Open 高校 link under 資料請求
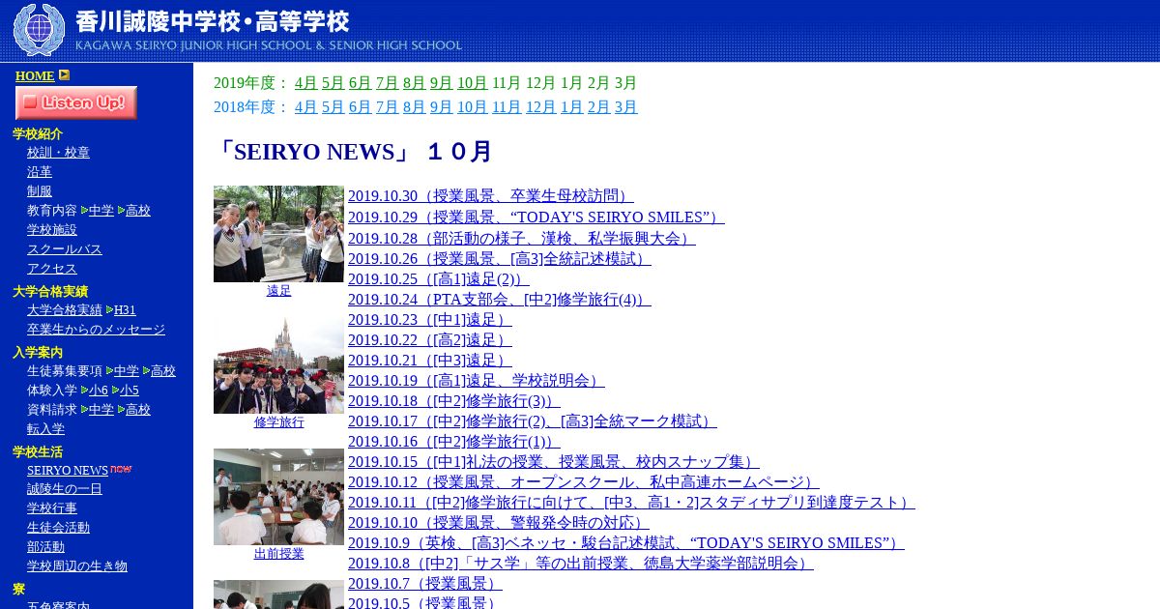This screenshot has width=1160, height=609. 138,410
